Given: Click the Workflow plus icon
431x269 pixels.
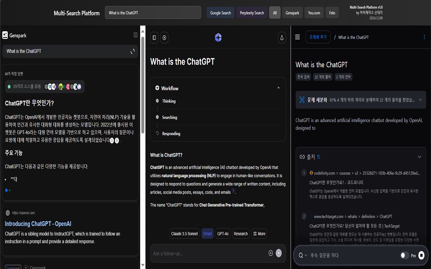Looking at the screenshot, I should 157,88.
